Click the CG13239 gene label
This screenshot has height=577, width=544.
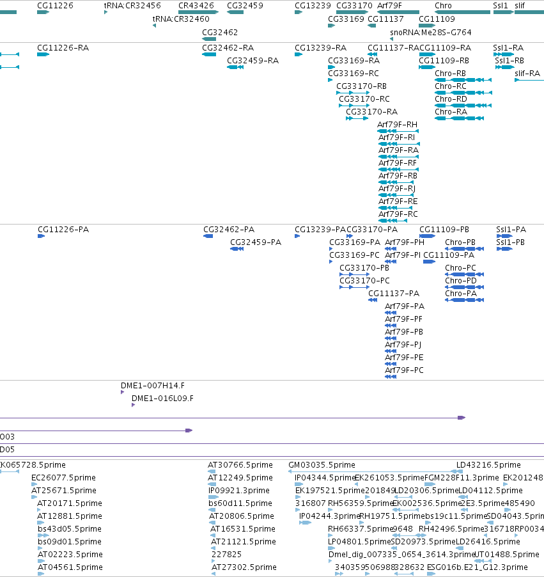point(313,6)
